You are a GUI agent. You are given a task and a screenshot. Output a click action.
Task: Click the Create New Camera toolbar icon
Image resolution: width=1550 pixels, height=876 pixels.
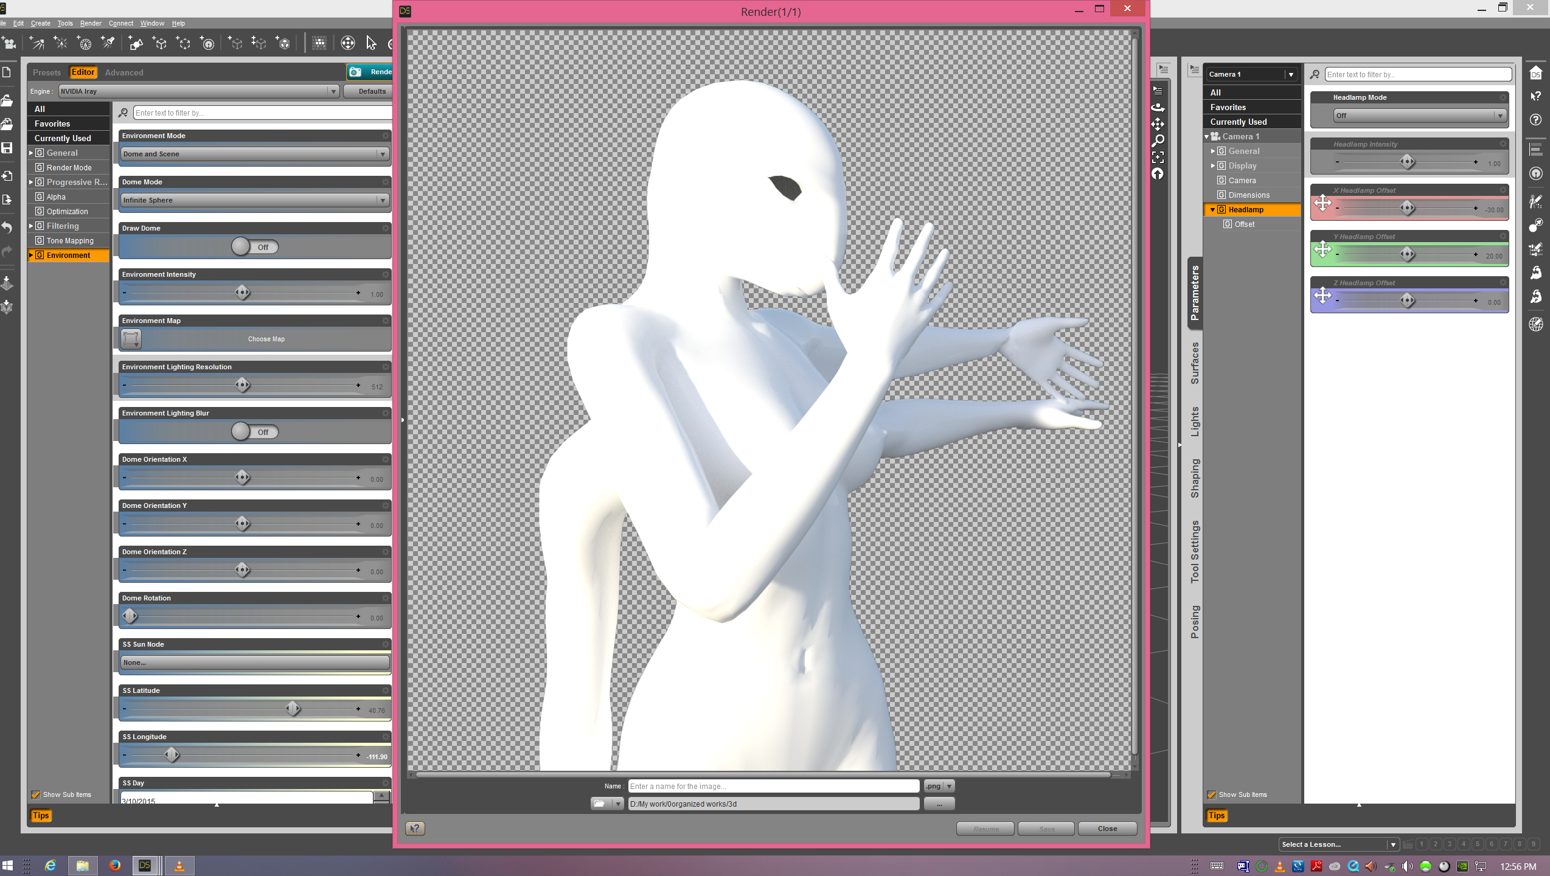point(10,43)
